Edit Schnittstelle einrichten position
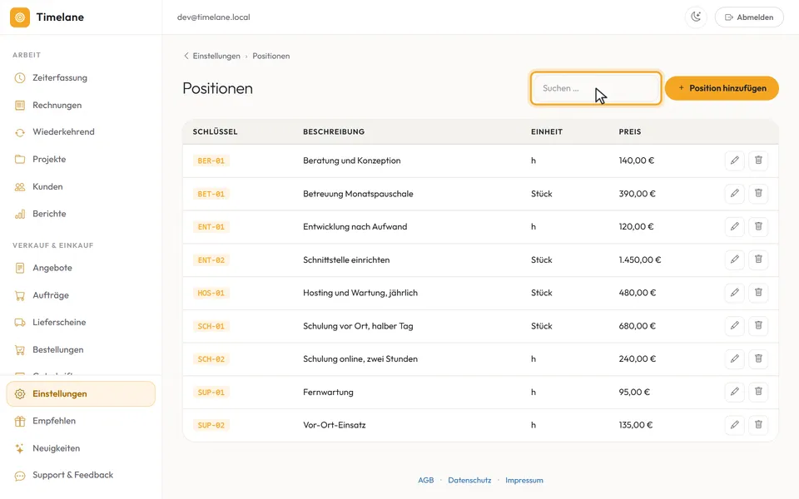The image size is (799, 499). pos(734,259)
